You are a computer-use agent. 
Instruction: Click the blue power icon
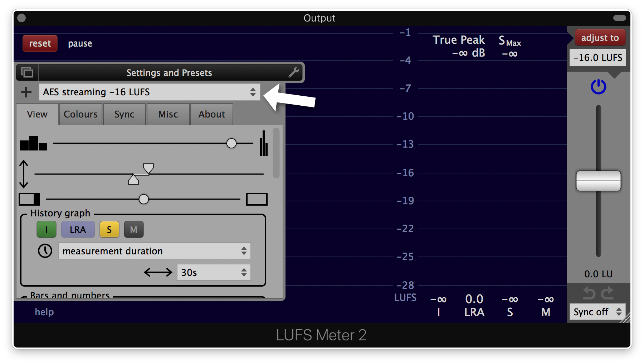click(598, 87)
